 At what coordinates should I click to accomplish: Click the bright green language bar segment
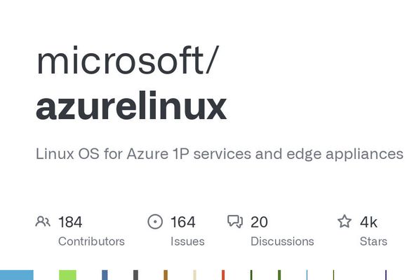(x=68, y=275)
